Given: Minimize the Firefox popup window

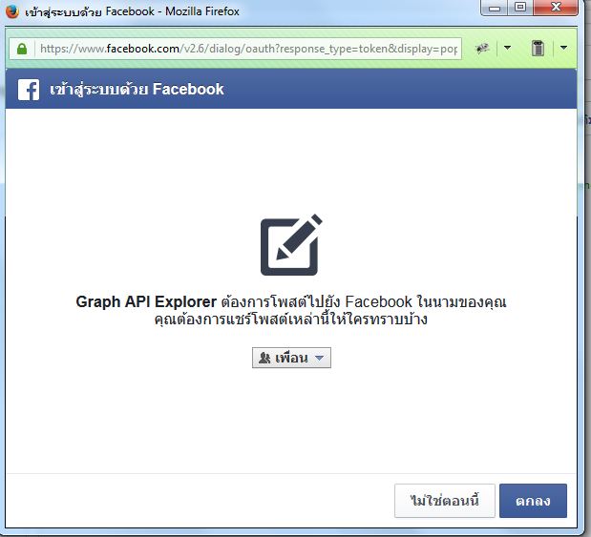Looking at the screenshot, I should pyautogui.click(x=494, y=8).
